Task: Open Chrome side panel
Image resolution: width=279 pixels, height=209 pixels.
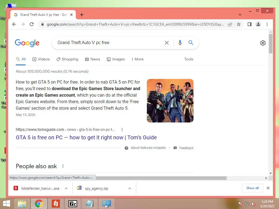Action: pos(250,24)
